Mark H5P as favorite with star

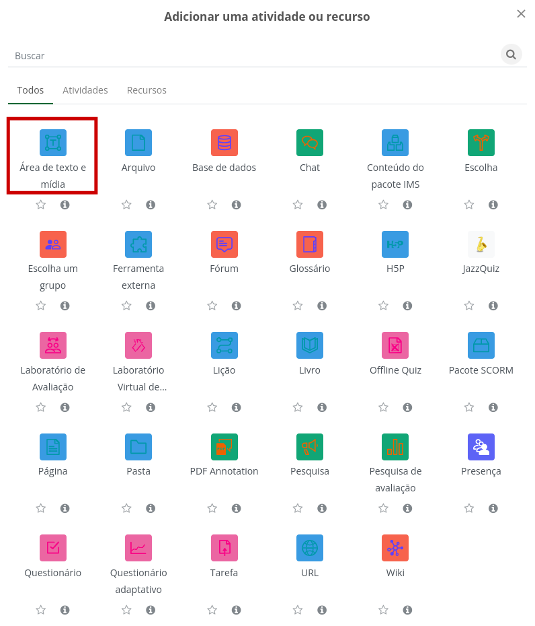coord(383,306)
